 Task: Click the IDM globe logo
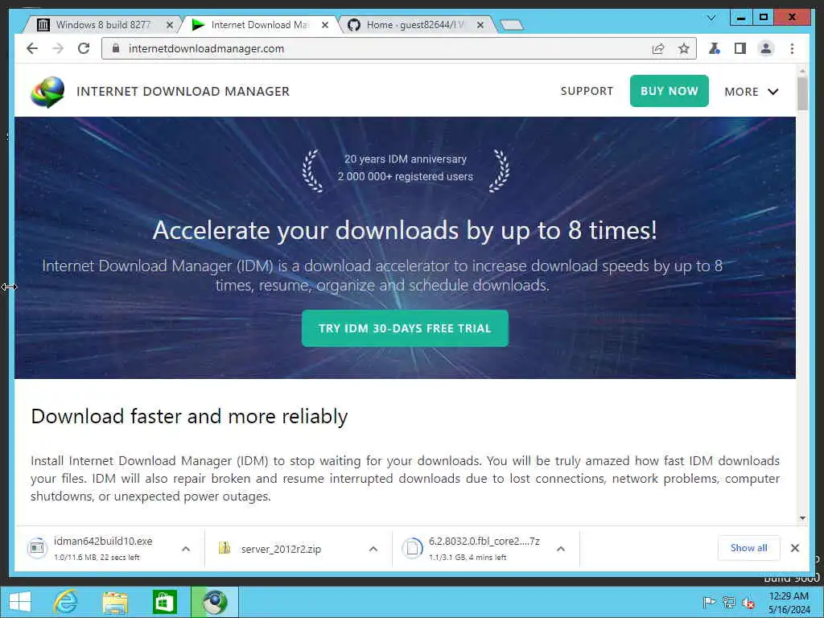47,92
